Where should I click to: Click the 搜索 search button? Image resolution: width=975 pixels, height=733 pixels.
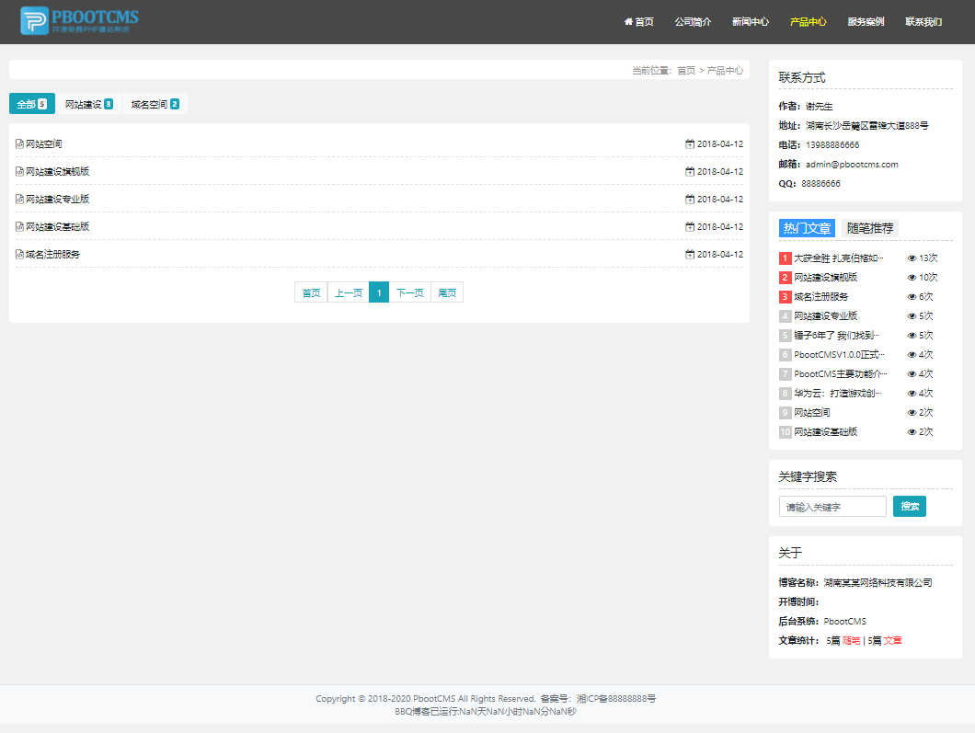tap(909, 506)
